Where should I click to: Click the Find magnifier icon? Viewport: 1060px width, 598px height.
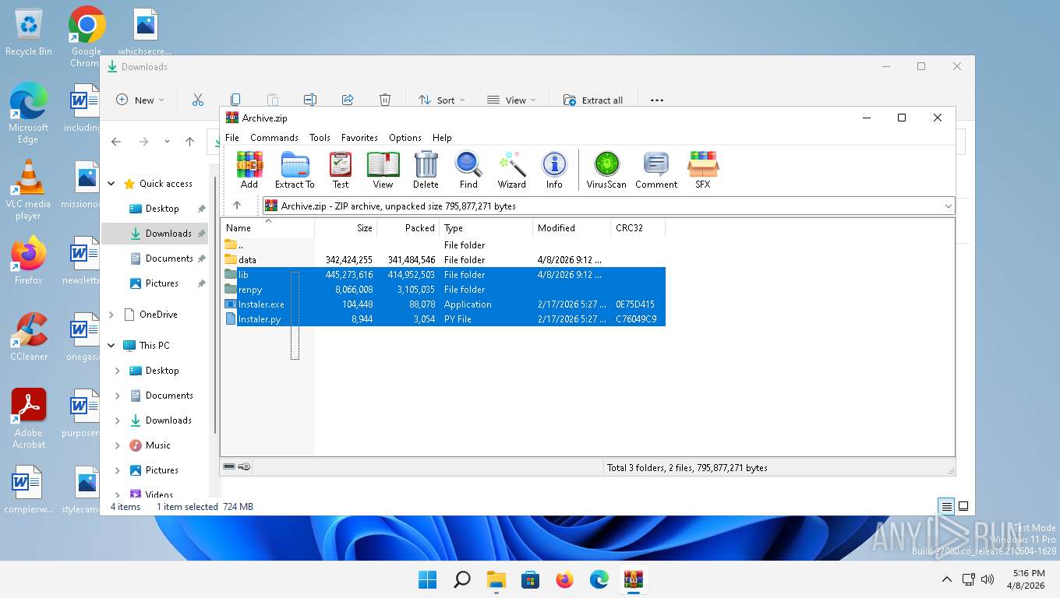click(x=468, y=170)
